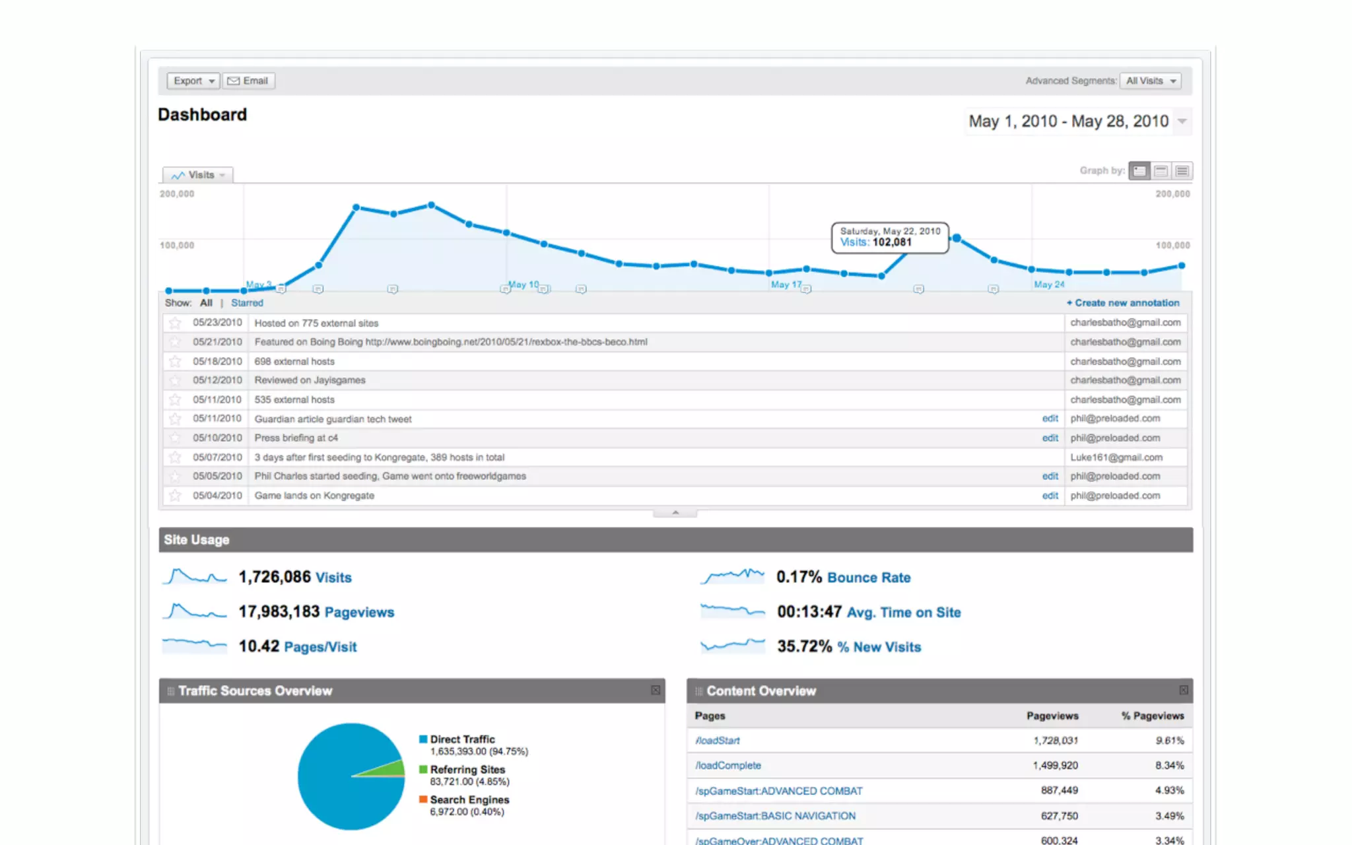Close the Content Overview widget

pyautogui.click(x=1184, y=690)
